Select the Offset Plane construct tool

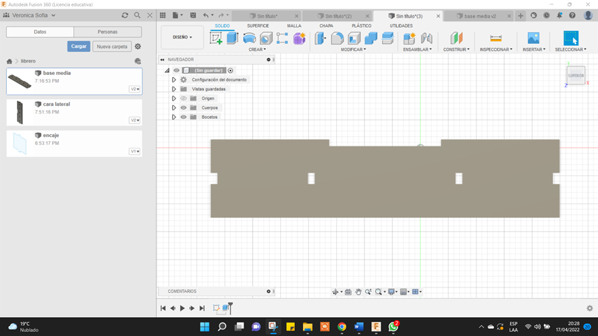tap(456, 38)
